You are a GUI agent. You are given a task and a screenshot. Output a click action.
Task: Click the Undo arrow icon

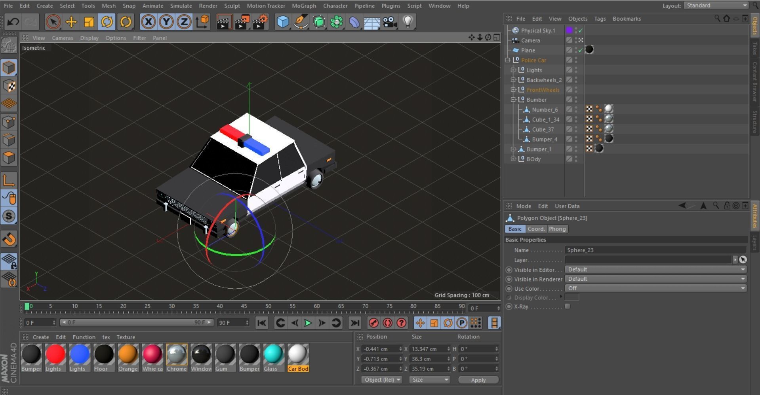[13, 22]
